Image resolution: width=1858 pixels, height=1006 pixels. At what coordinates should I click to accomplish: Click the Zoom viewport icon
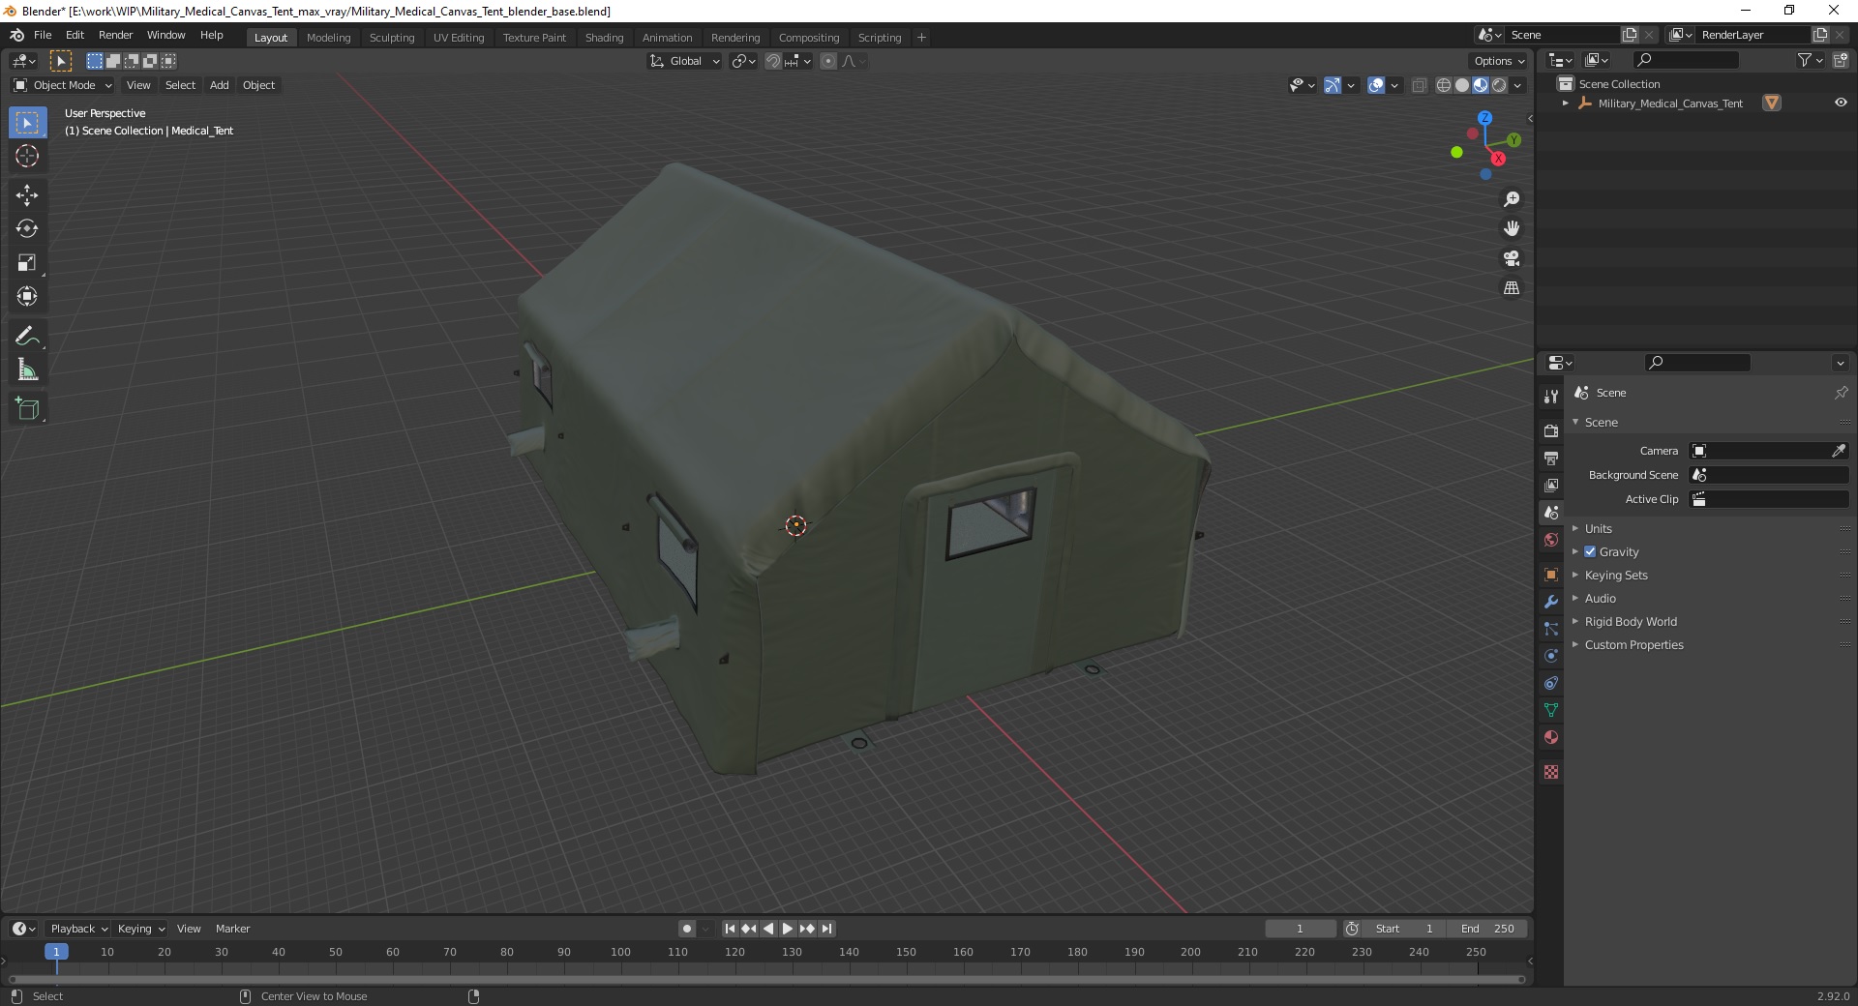click(x=1512, y=199)
